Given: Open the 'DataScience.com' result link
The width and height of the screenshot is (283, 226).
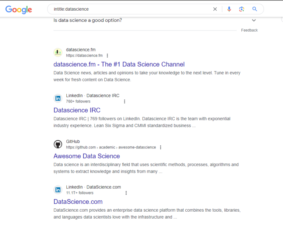Looking at the screenshot, I should 78,202.
